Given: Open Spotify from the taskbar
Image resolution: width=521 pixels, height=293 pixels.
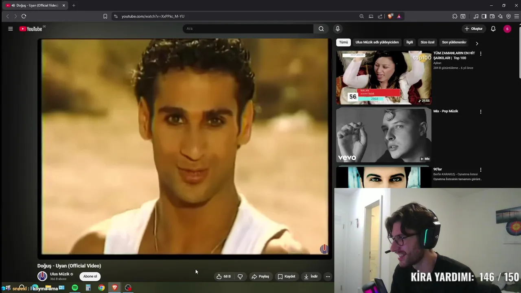Looking at the screenshot, I should click(75, 288).
